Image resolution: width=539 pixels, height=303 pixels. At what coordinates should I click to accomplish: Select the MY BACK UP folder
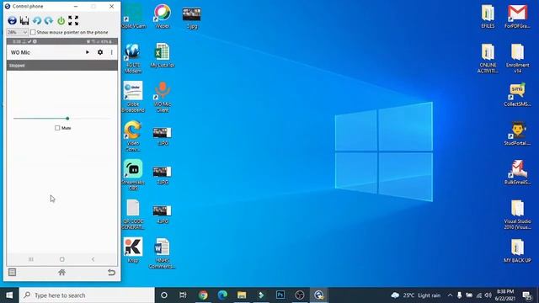point(517,251)
